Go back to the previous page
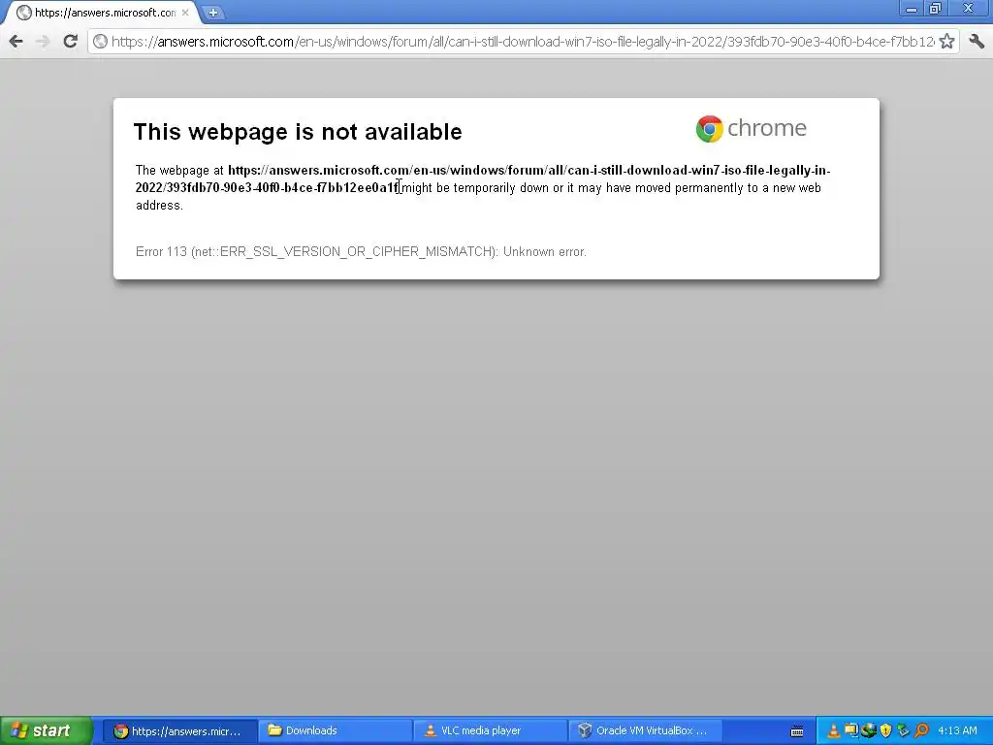This screenshot has width=993, height=745. [x=16, y=42]
